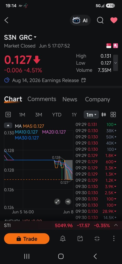Image resolution: width=122 pixels, height=264 pixels.
Task: Open the chart grid layout icon
Action: [113, 115]
